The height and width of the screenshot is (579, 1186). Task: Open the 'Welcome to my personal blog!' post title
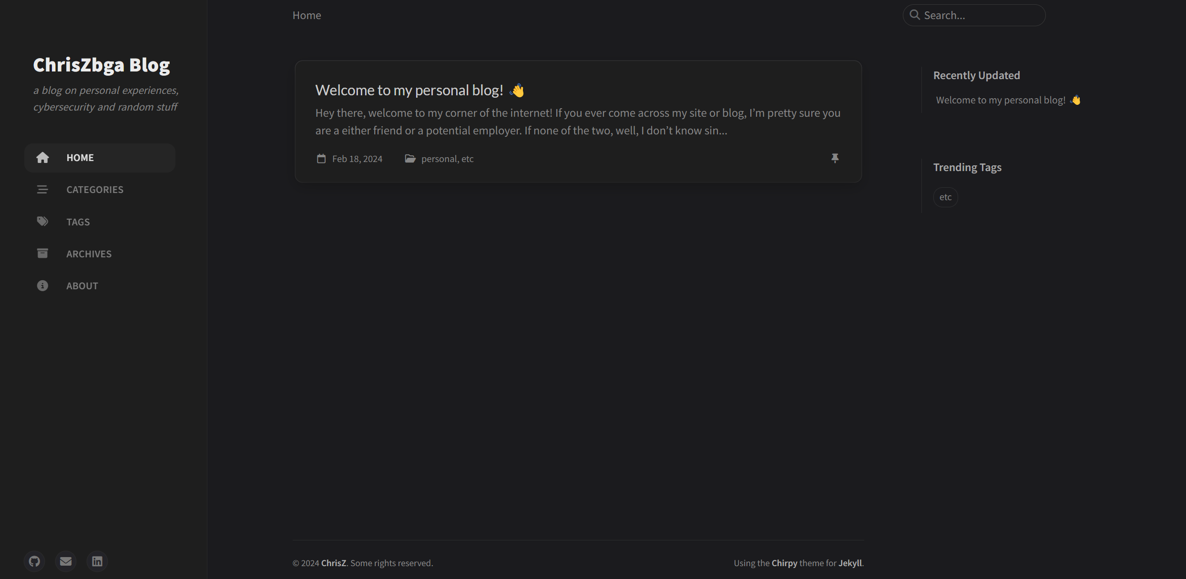coord(409,90)
